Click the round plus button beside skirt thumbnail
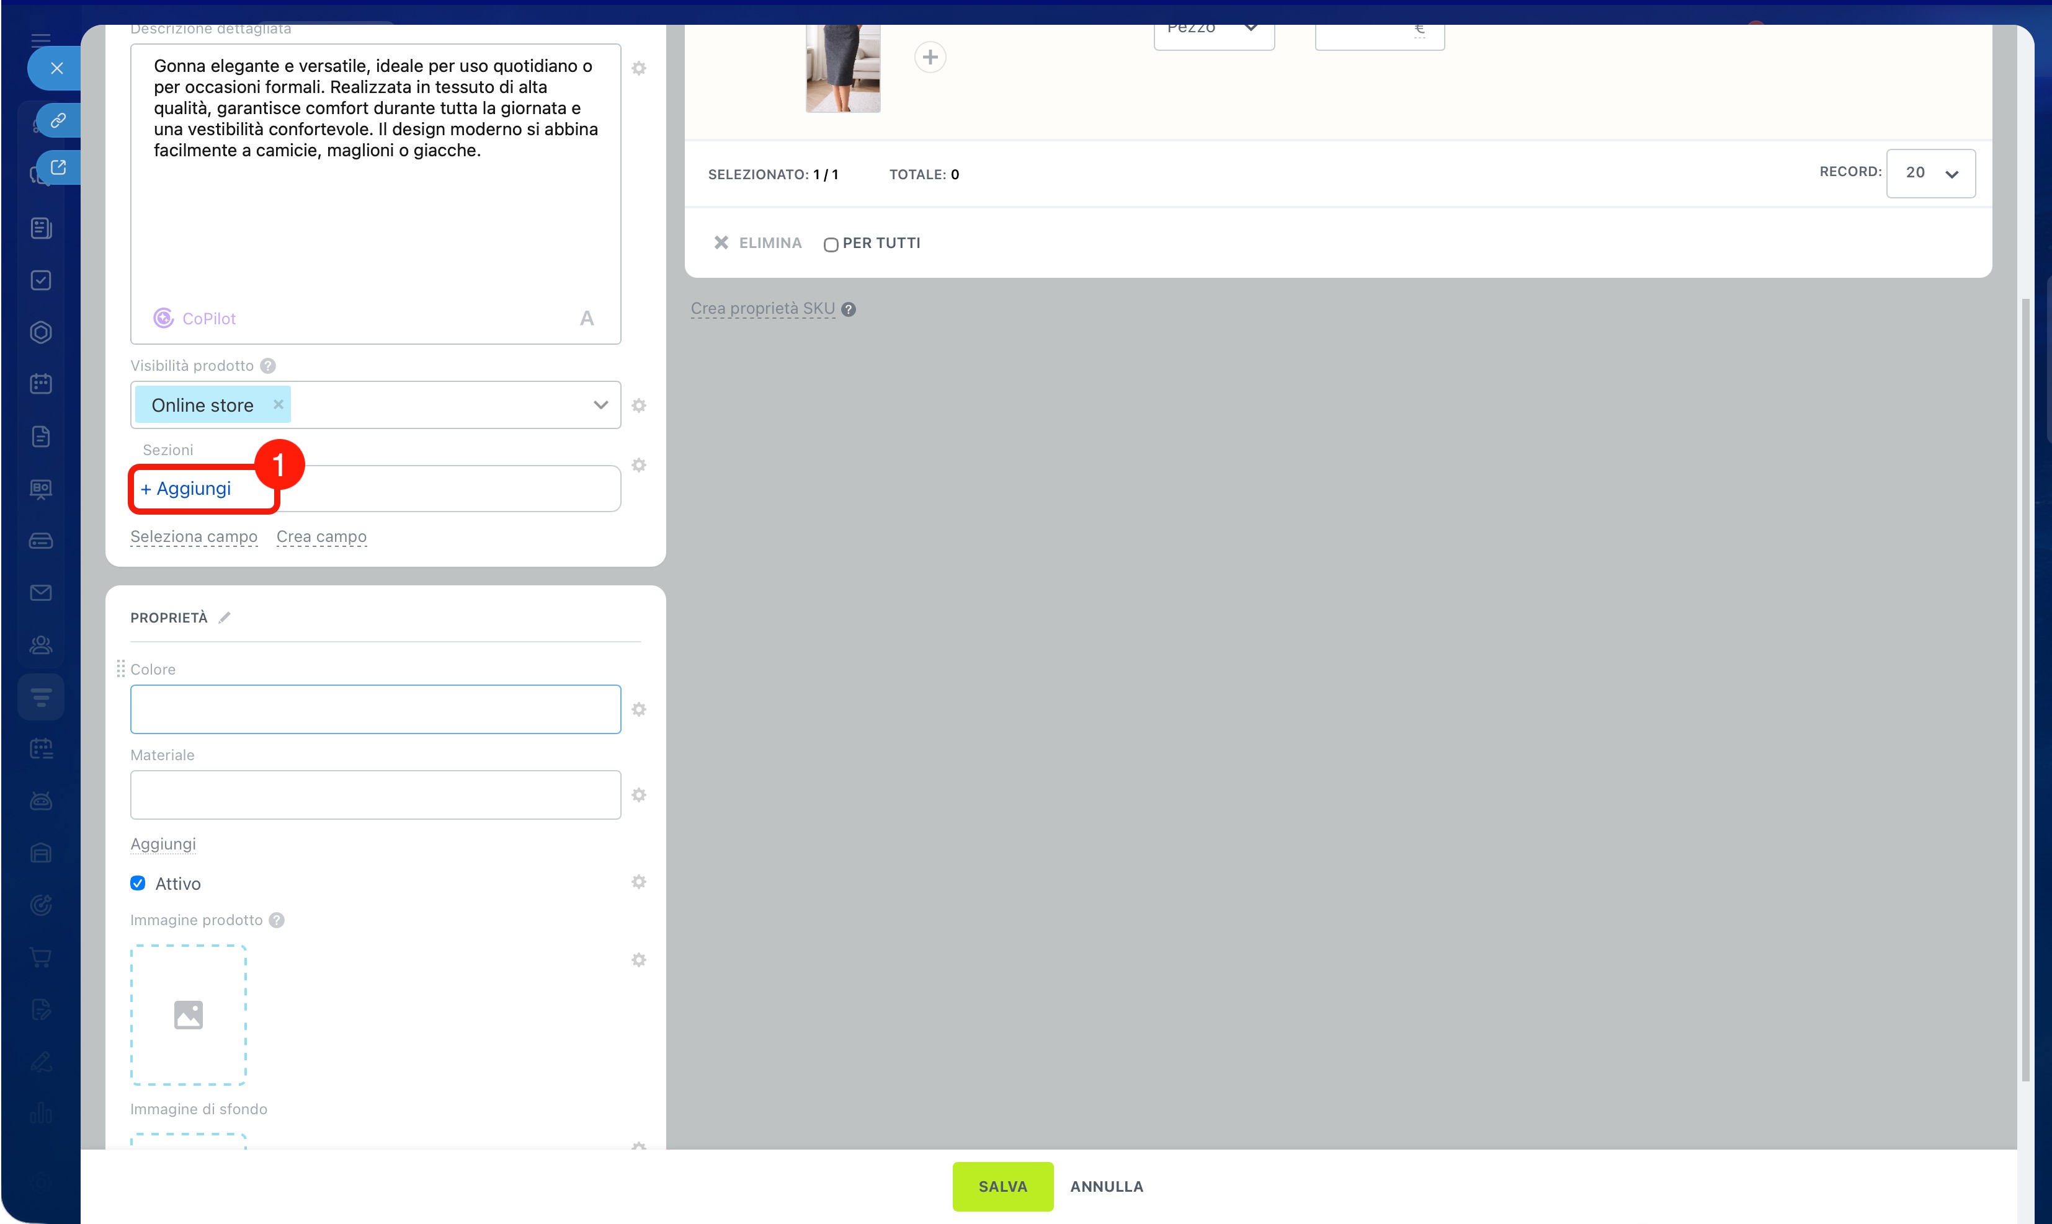Viewport: 2052px width, 1224px height. (x=930, y=57)
